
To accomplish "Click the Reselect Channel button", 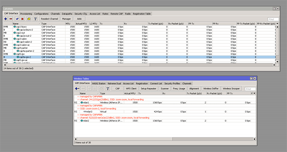I will point(49,19).
